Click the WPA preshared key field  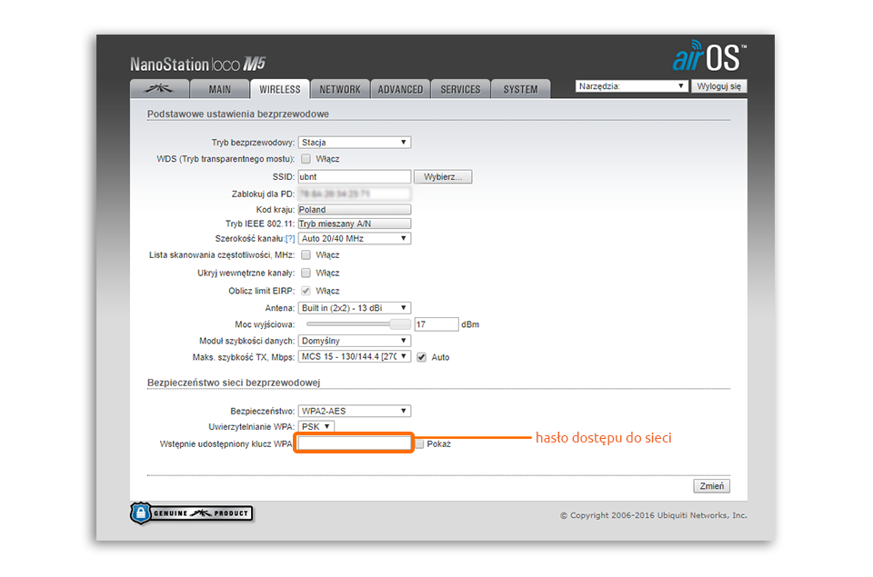pyautogui.click(x=354, y=443)
